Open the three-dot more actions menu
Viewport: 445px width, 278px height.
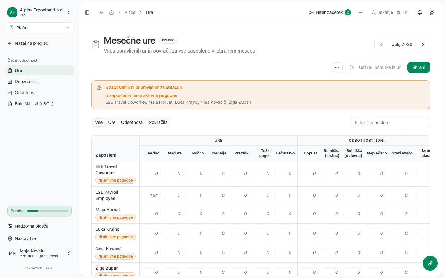pyautogui.click(x=337, y=67)
